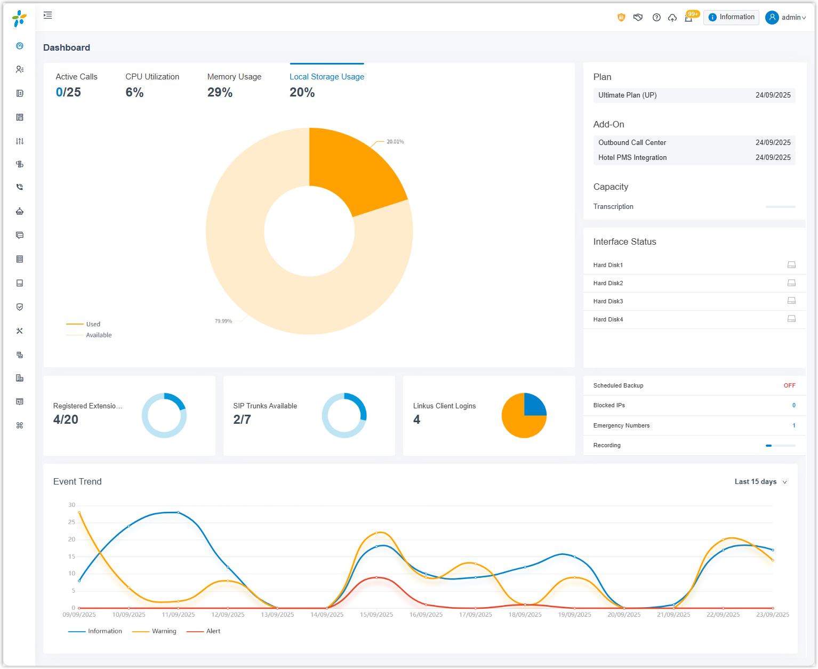Click the Recording usage progress bar
This screenshot has width=818, height=669.
[x=780, y=446]
